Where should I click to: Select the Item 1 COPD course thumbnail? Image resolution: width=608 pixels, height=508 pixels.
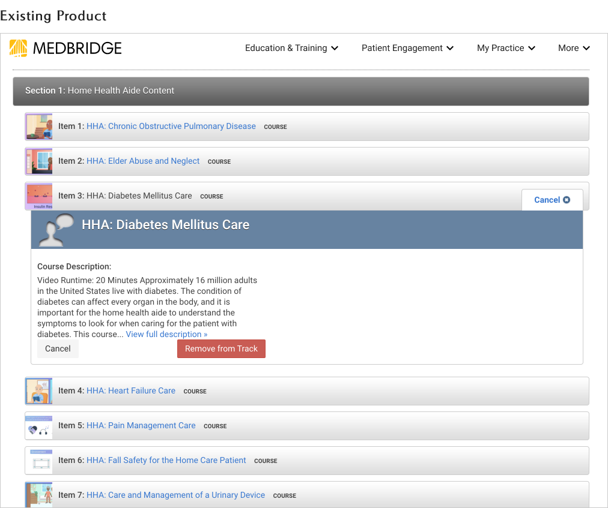pyautogui.click(x=39, y=127)
